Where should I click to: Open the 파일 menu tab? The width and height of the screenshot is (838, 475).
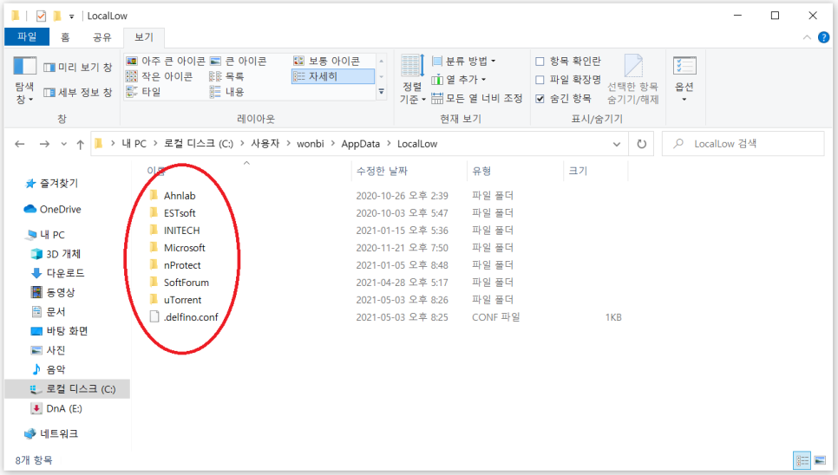27,36
